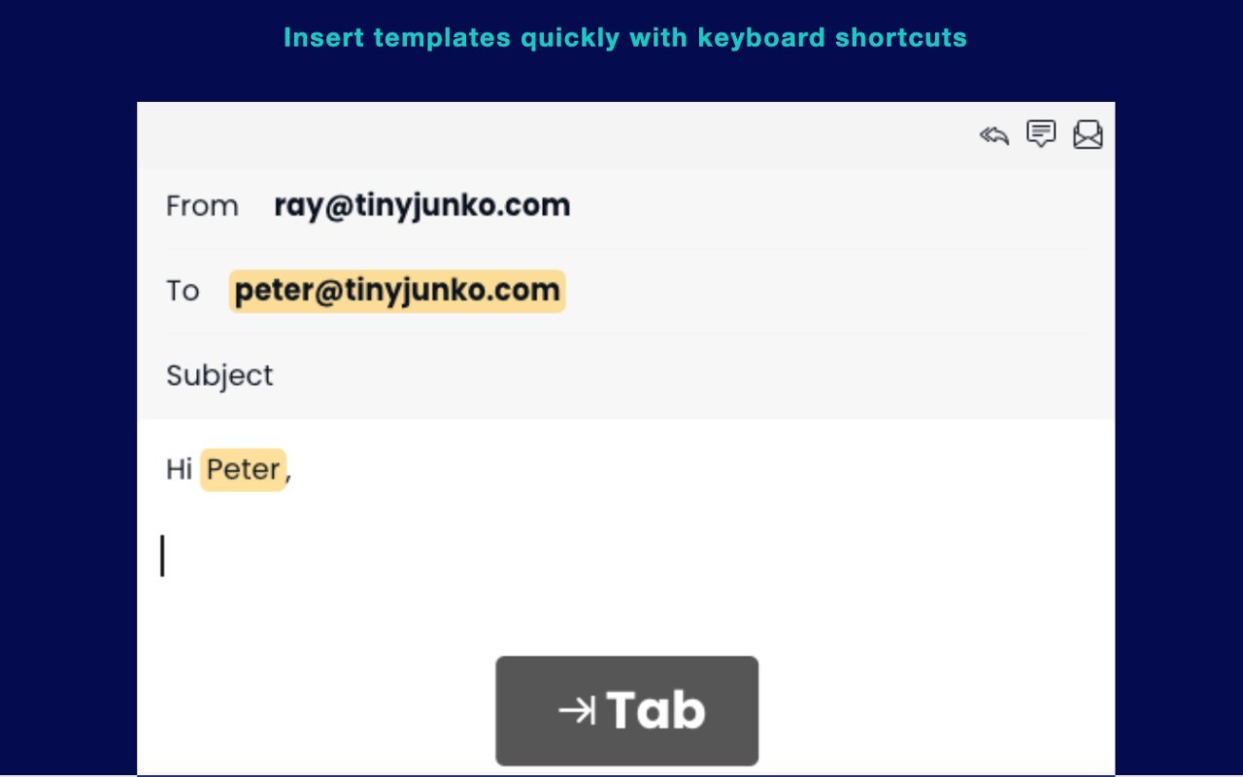The height and width of the screenshot is (777, 1243).
Task: Click empty space right of sender address
Action: pyautogui.click(x=825, y=206)
